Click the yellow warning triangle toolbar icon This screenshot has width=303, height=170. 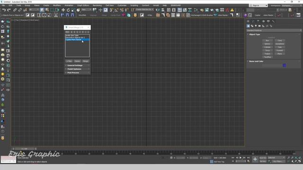(232, 10)
